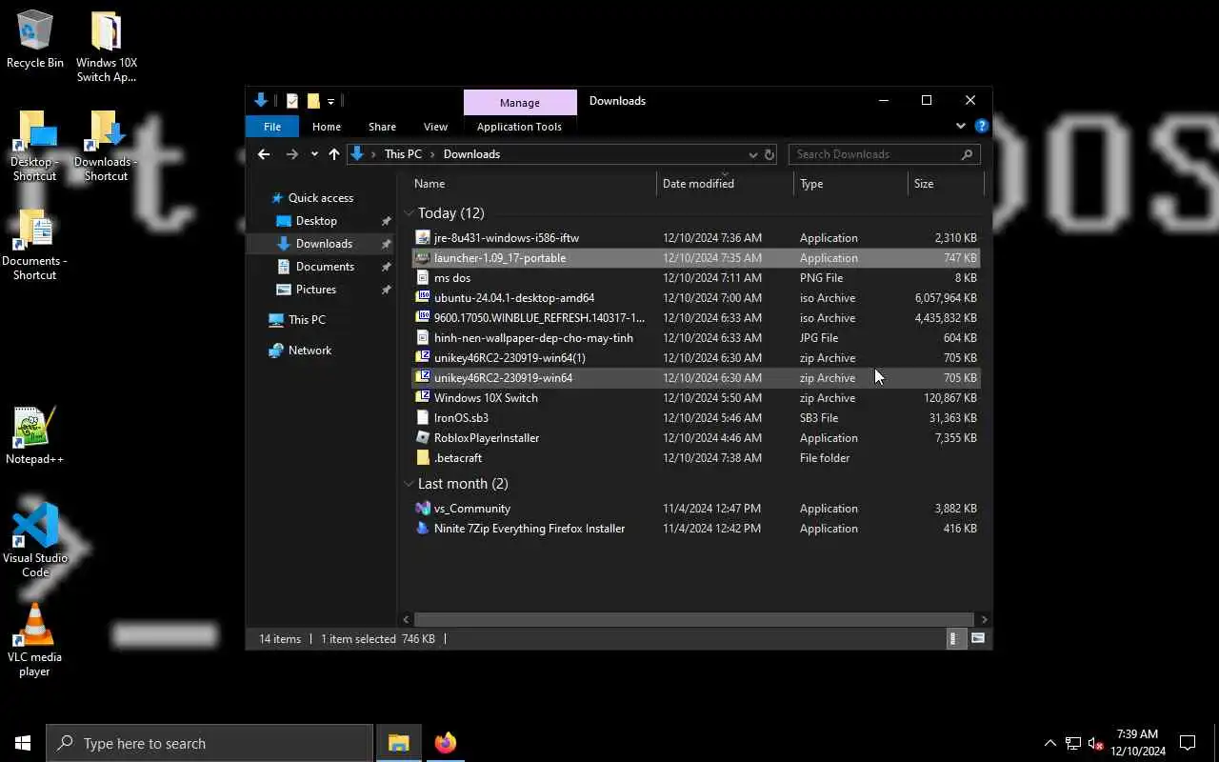This screenshot has width=1219, height=762.
Task: Go back with the Back arrow
Action: coord(264,154)
